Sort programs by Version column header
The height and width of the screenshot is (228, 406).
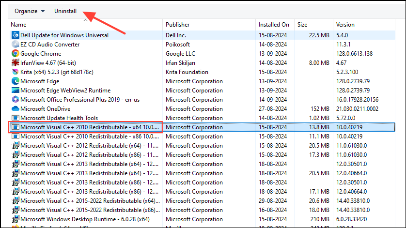pyautogui.click(x=345, y=25)
